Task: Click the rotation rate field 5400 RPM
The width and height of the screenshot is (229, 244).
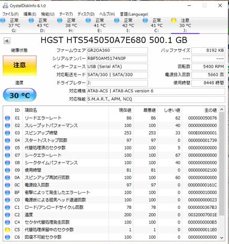Action: (208, 67)
